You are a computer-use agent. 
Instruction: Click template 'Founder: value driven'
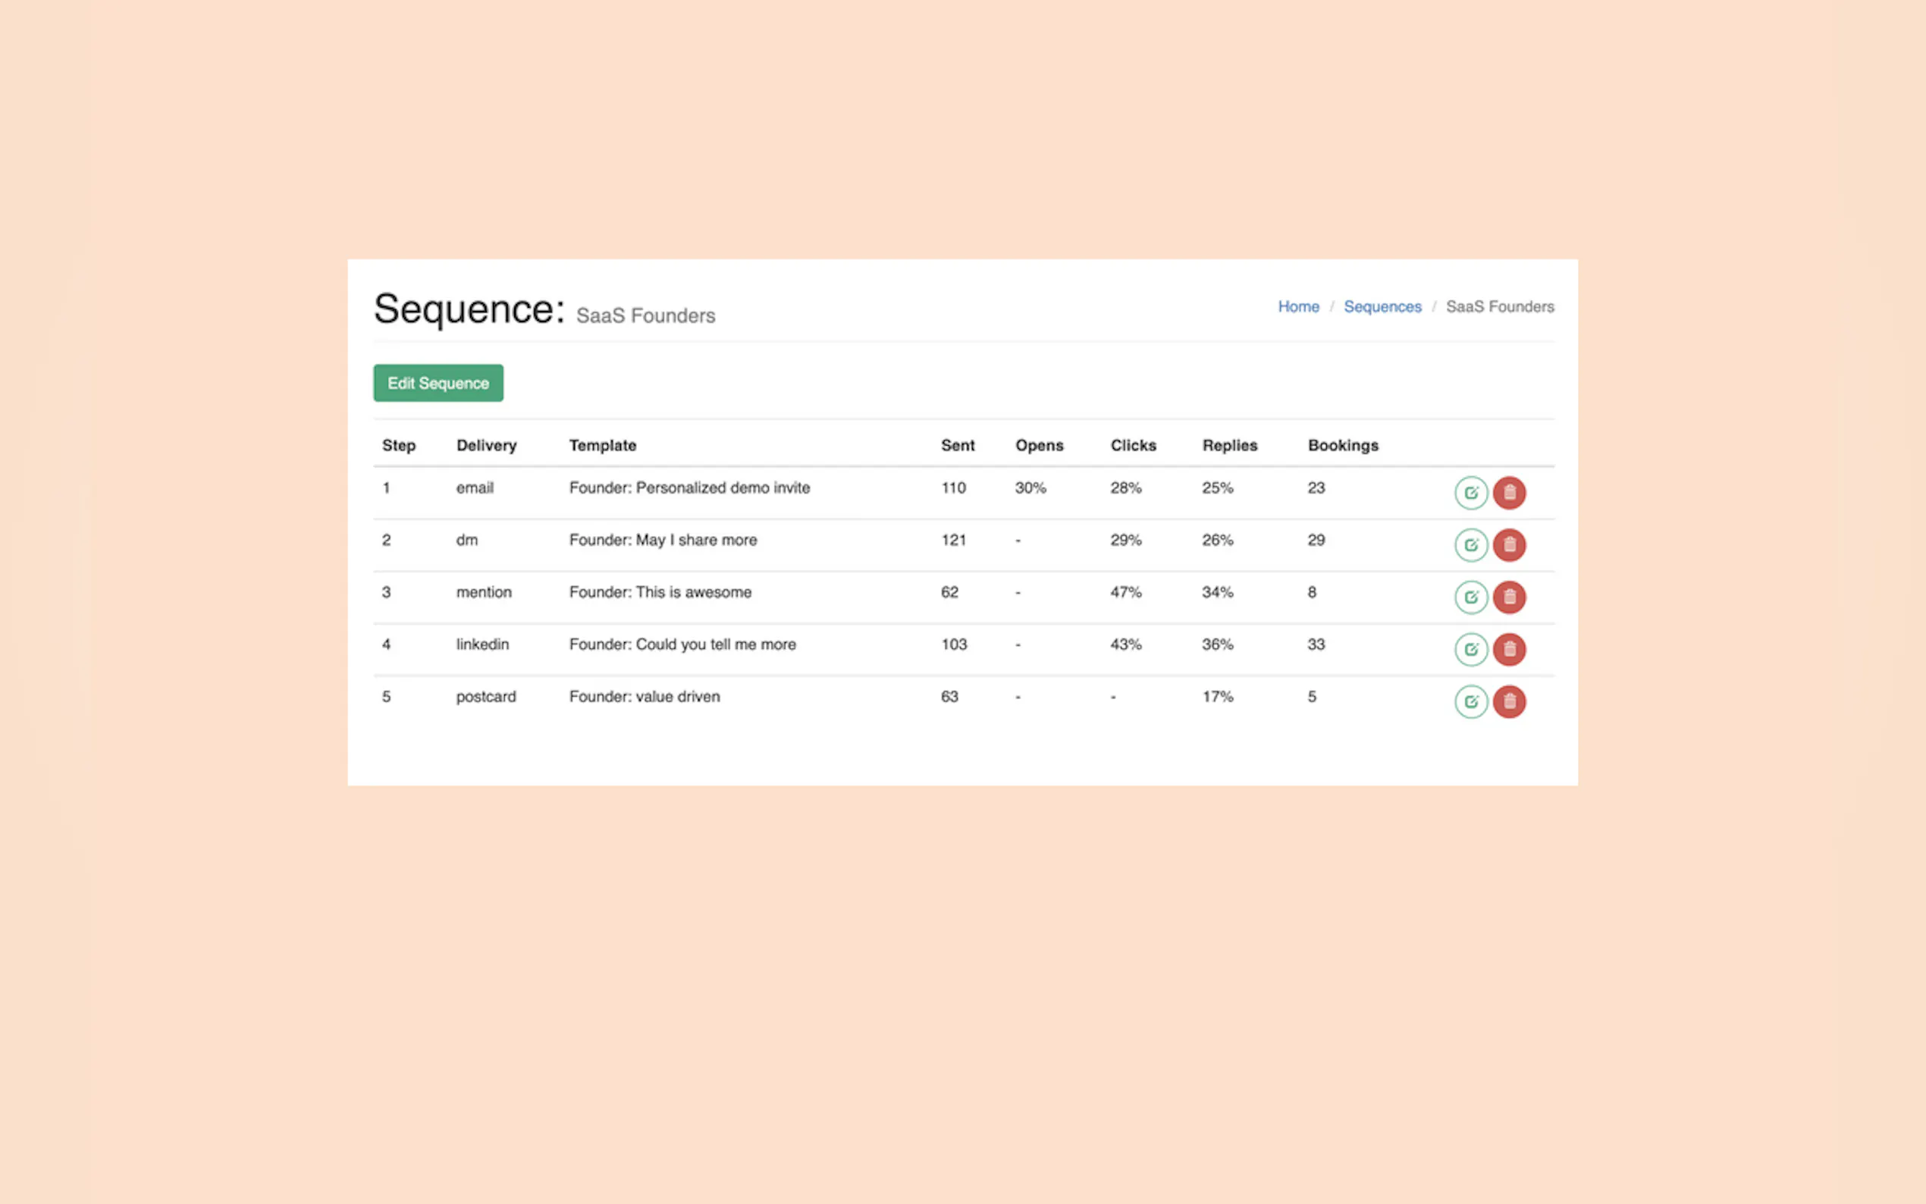point(644,697)
